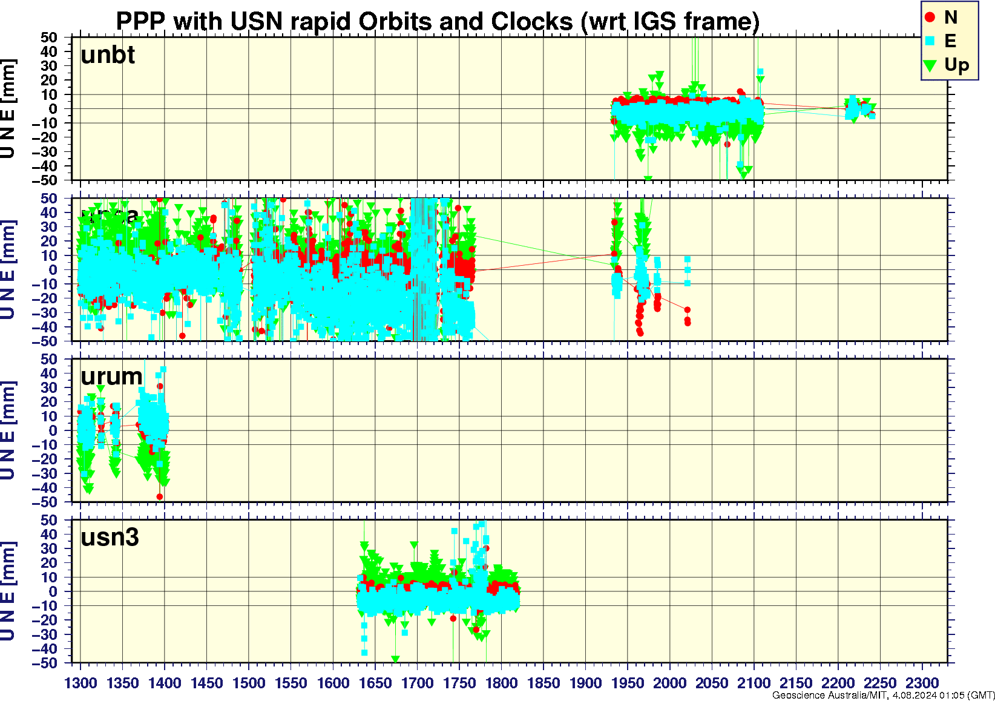Click the −30 y-tick of the unbt panel
This screenshot has height=701, width=995.
[x=44, y=152]
